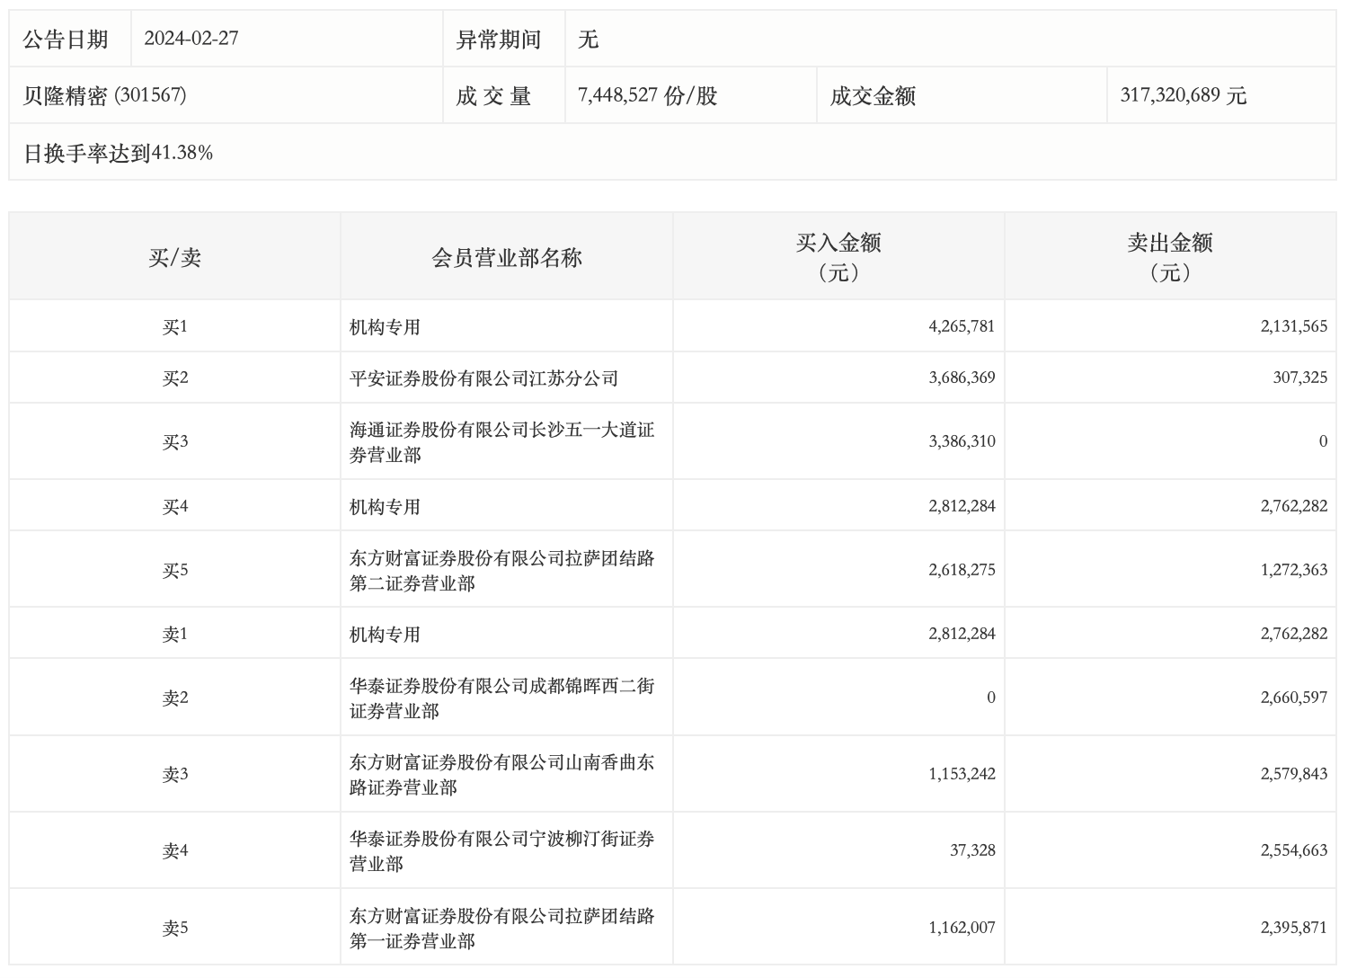Click sell amount 2,660,597 in 卖2 row
Image resolution: width=1348 pixels, height=978 pixels.
point(1294,698)
